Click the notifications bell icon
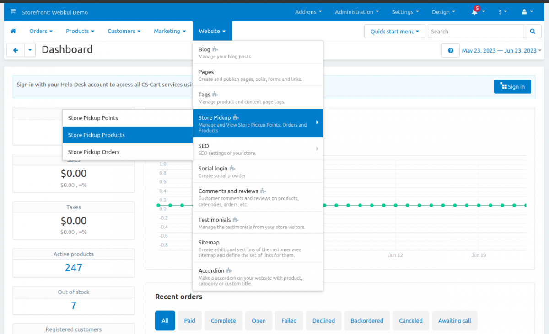Screen dimensions: 549x334 tap(474, 12)
